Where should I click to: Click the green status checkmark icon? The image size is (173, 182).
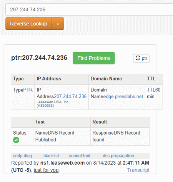point(16,140)
